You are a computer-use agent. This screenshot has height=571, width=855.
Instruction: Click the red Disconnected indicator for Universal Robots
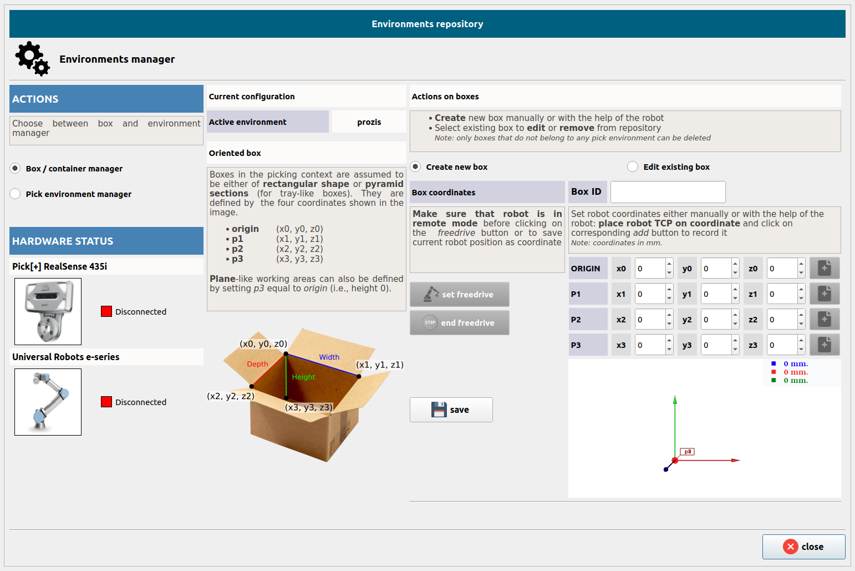click(x=106, y=402)
